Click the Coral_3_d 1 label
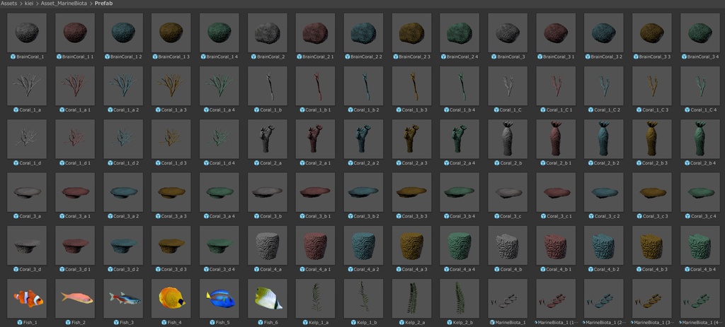 point(78,269)
